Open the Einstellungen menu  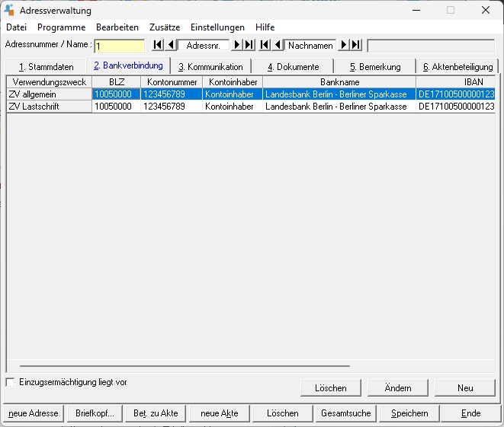(x=217, y=27)
